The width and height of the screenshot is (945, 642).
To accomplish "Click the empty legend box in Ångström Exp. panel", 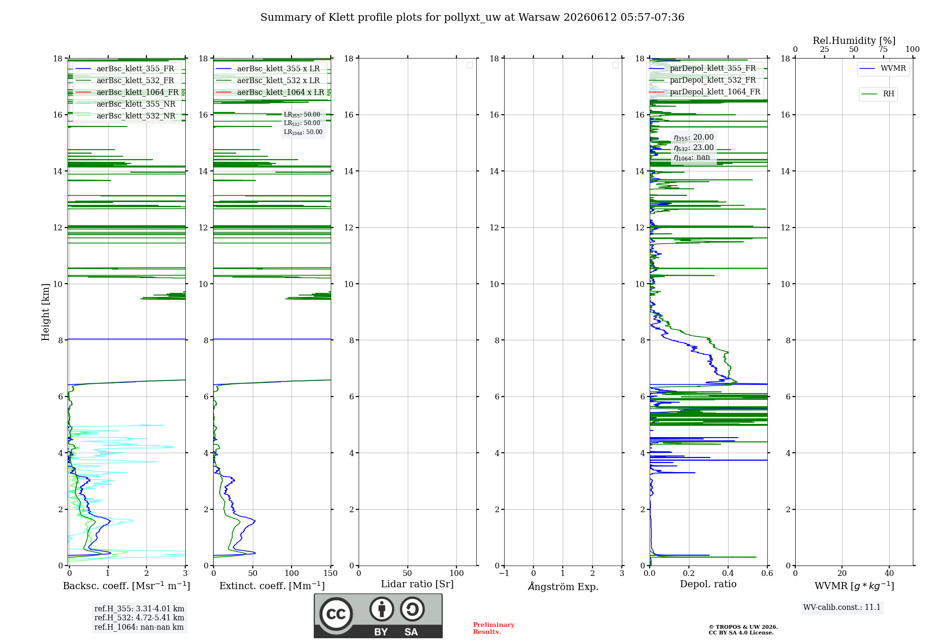I will (x=615, y=65).
